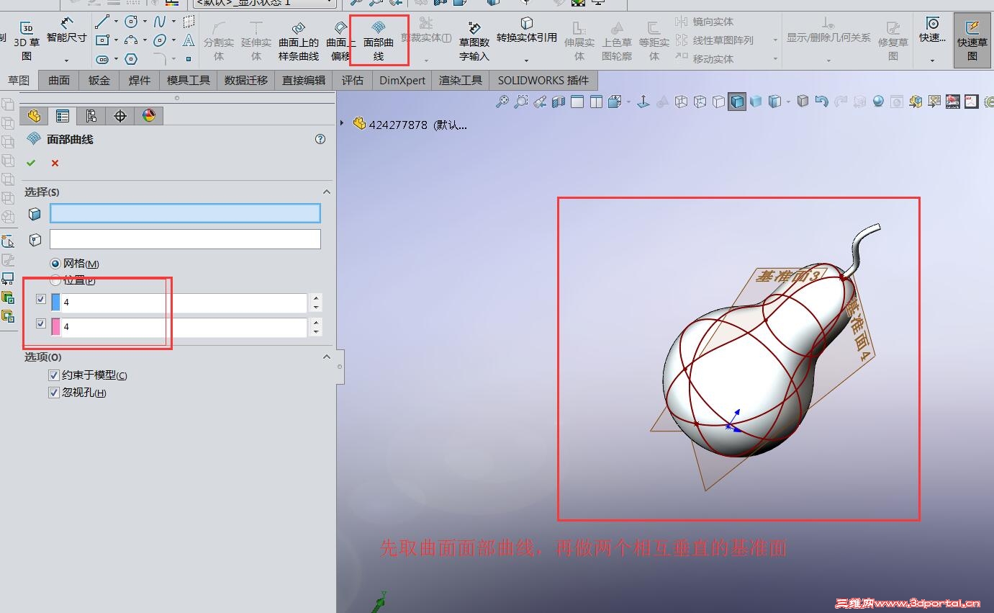994x613 pixels.
Task: Confirm Face Curves with green checkmark
Action: click(x=31, y=164)
